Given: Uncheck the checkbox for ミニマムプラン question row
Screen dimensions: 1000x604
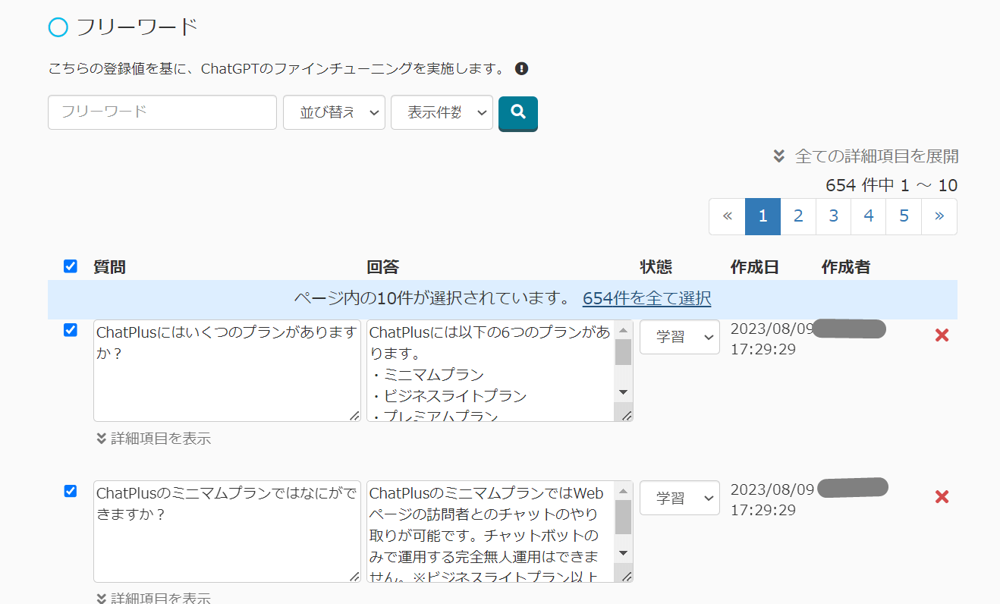Looking at the screenshot, I should (x=71, y=491).
